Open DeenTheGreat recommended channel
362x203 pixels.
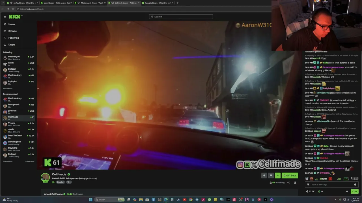(x=18, y=137)
